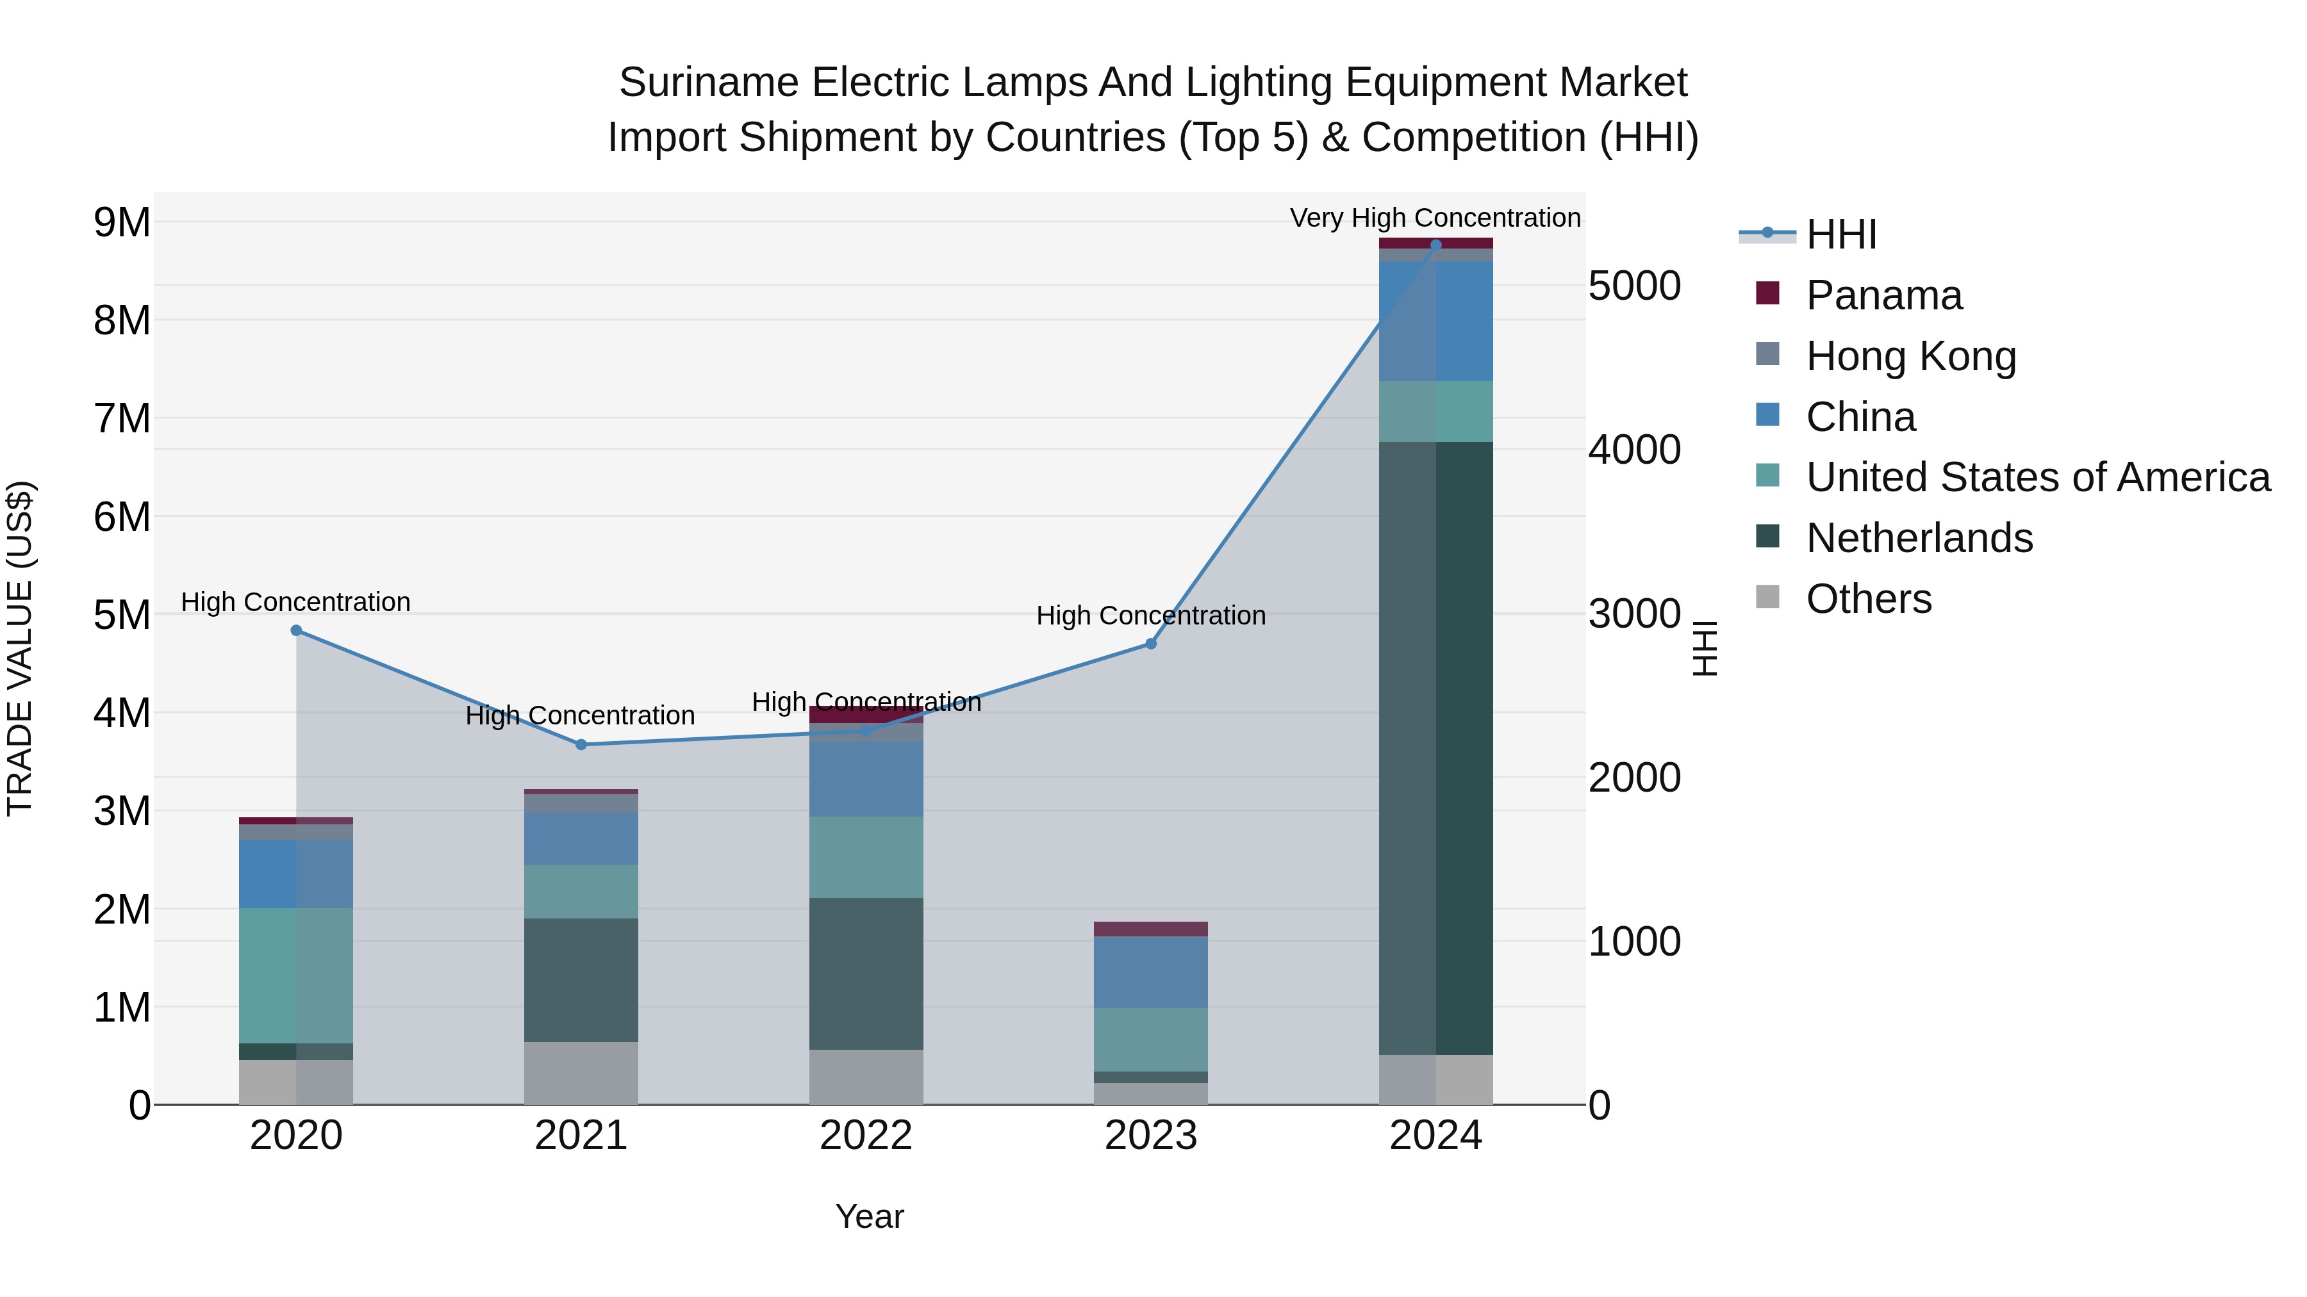
Task: Click the United States segment of 2024 bar
Action: [x=1435, y=412]
